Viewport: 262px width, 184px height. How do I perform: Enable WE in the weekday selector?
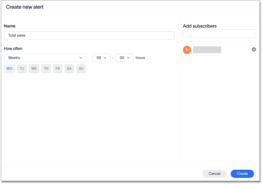[34, 68]
